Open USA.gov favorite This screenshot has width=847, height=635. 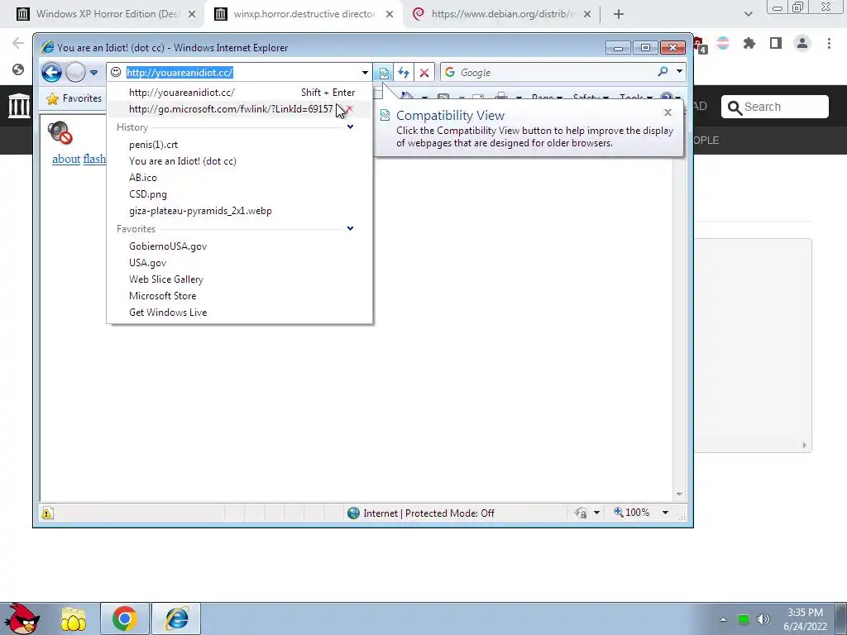pyautogui.click(x=148, y=263)
